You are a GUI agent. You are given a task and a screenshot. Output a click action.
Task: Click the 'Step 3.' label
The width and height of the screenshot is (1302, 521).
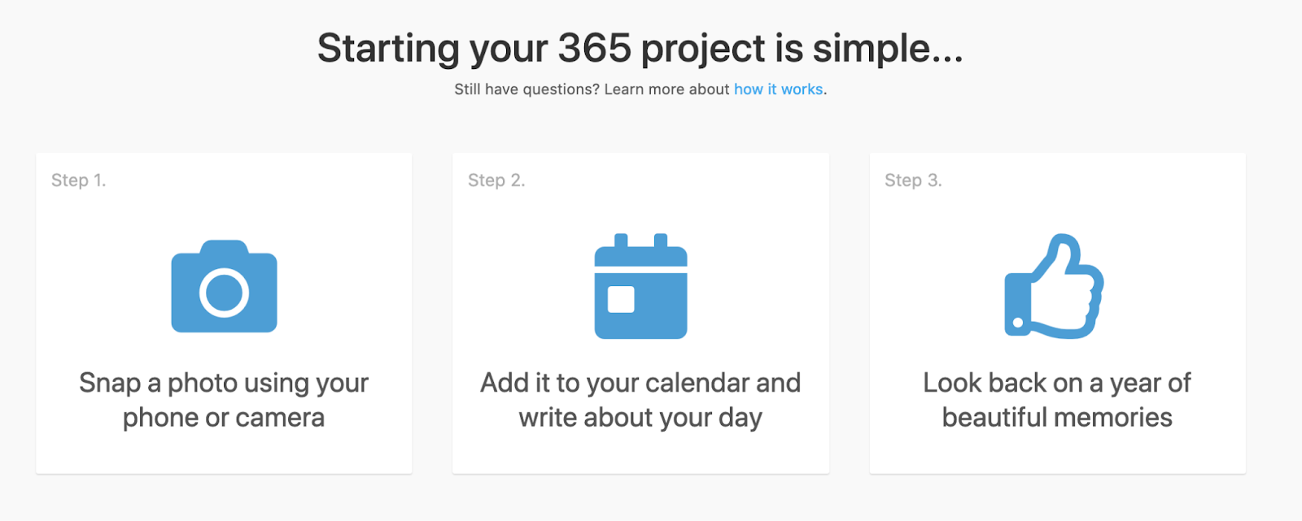913,180
